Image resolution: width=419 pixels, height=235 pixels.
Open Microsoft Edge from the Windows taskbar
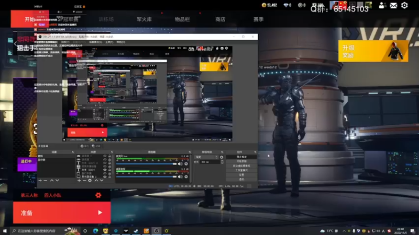pos(95,231)
